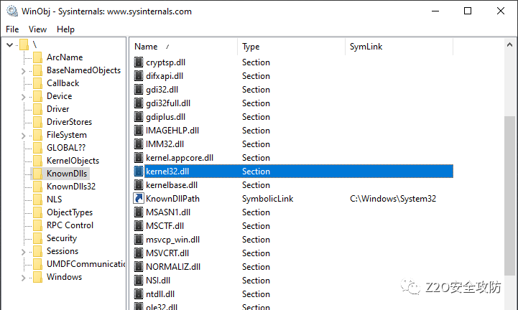The width and height of the screenshot is (518, 310).
Task: Click the gdiplus.dll section icon
Action: pyautogui.click(x=139, y=117)
